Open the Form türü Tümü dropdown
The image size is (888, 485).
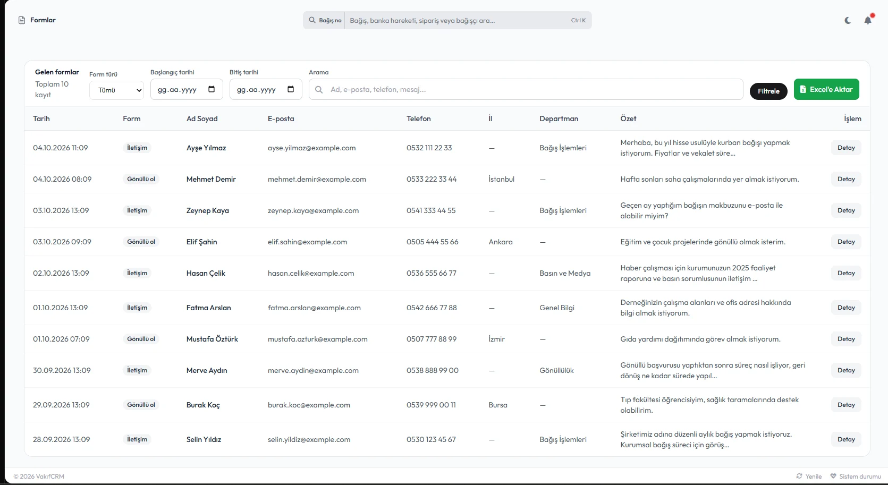[117, 90]
